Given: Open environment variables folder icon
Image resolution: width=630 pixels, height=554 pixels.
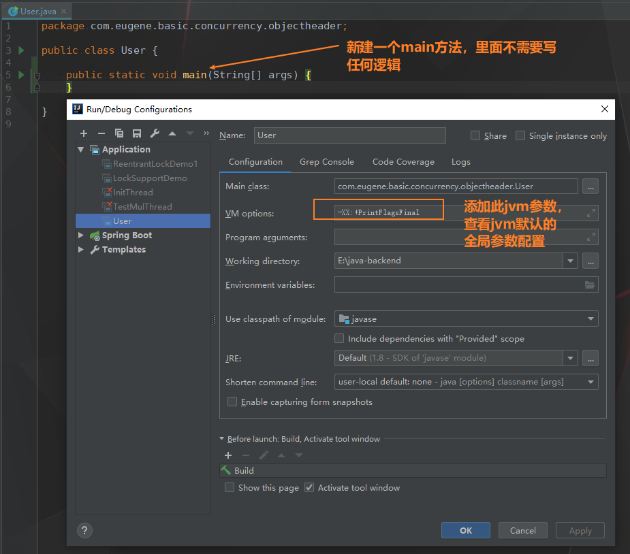Looking at the screenshot, I should (589, 285).
